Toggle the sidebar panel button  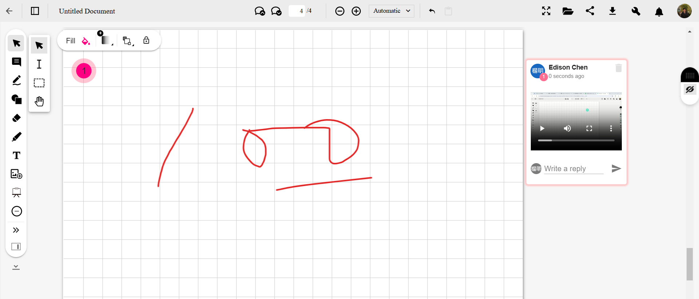coord(35,11)
